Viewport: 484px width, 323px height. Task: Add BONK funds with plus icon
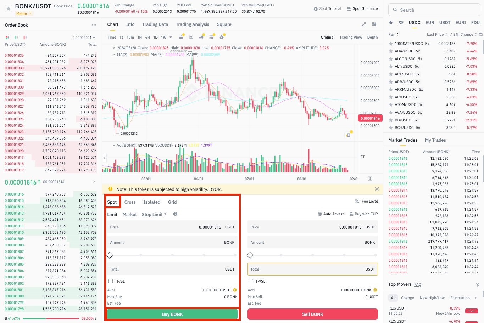375,290
